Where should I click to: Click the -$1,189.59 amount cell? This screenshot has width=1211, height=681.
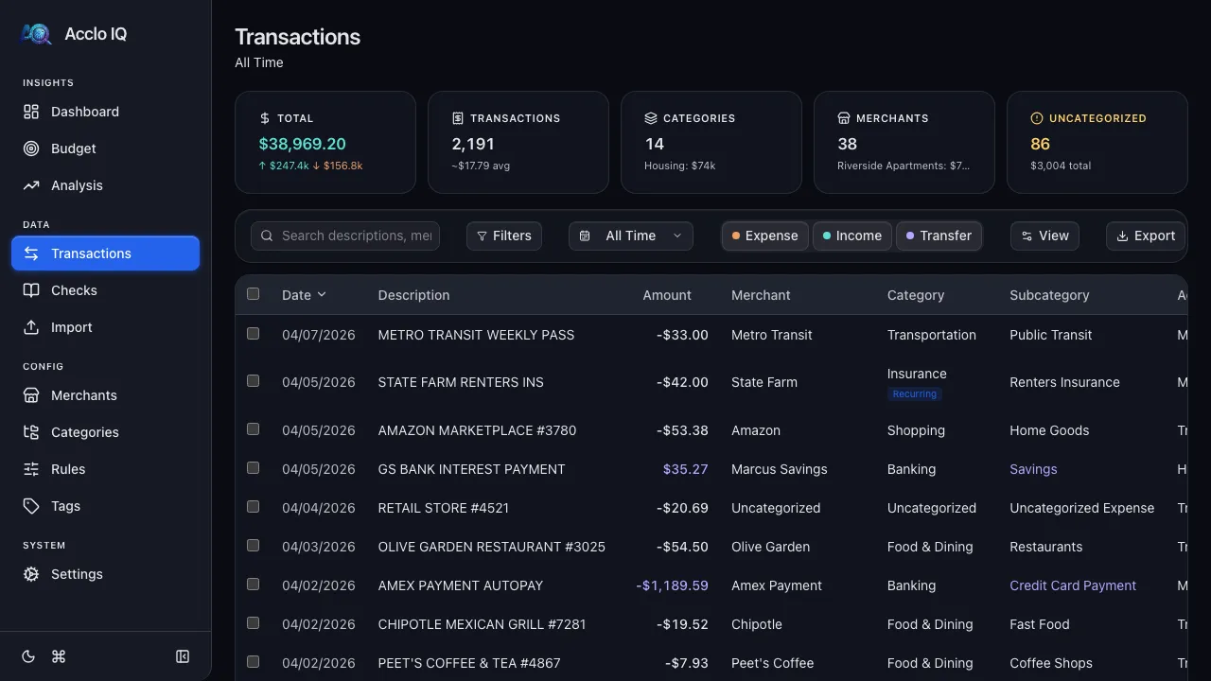coord(673,585)
